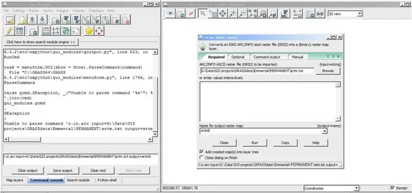Viewport: 412px width, 193px height.
Task: Open the 2D view dropdown
Action: click(345, 14)
